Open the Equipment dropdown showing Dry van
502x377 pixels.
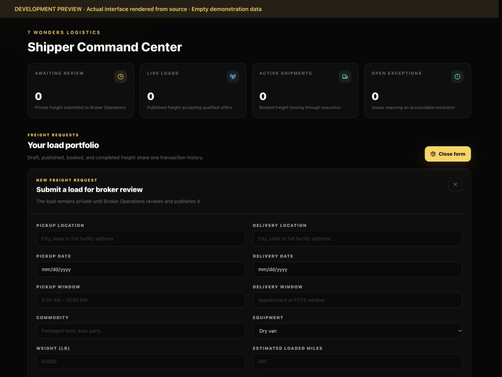[357, 331]
